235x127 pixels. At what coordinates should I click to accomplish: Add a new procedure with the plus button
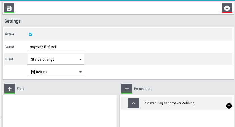point(127,89)
